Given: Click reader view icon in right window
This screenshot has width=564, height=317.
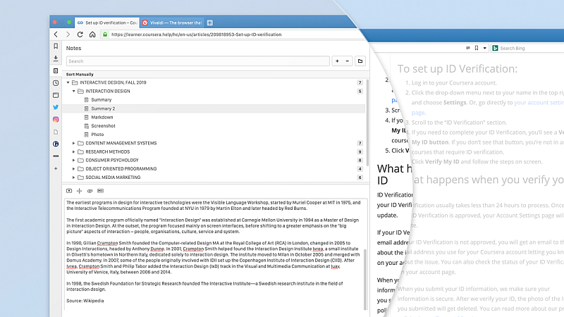Looking at the screenshot, I should click(x=468, y=48).
